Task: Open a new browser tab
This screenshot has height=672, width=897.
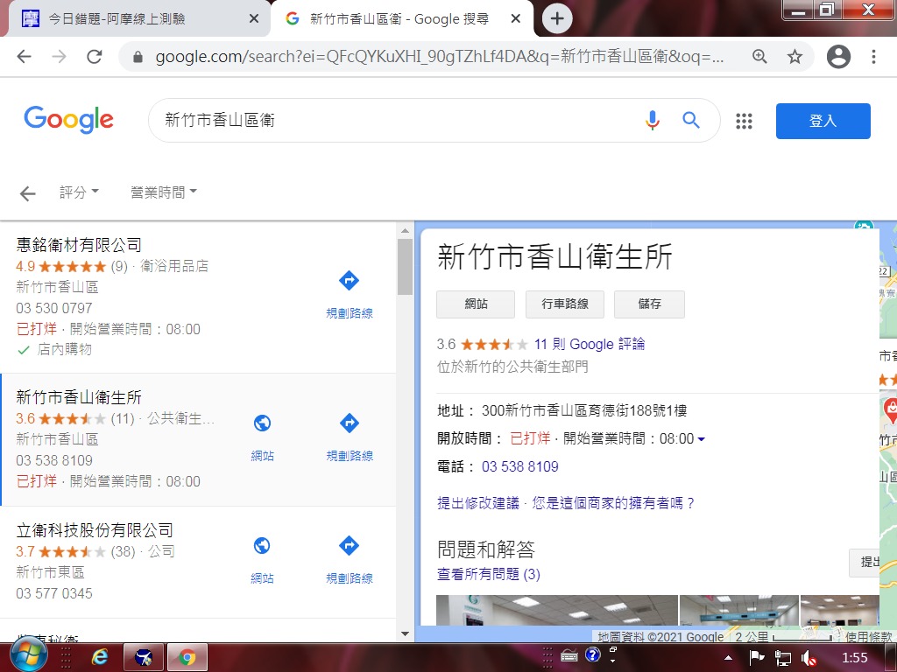Action: pos(557,18)
